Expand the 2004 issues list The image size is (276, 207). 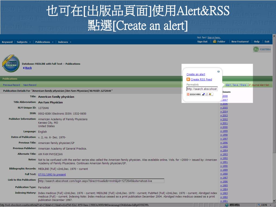(224, 112)
